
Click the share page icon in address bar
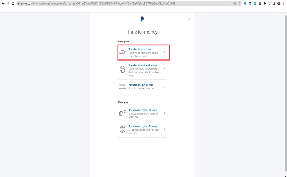[235, 3]
